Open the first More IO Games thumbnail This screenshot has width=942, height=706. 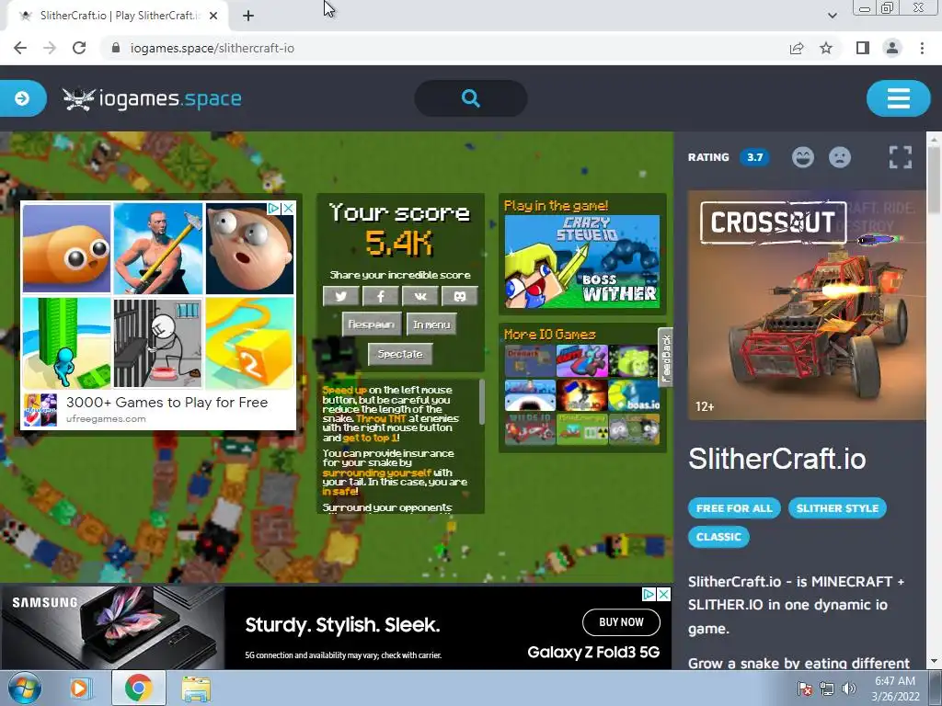pos(530,360)
